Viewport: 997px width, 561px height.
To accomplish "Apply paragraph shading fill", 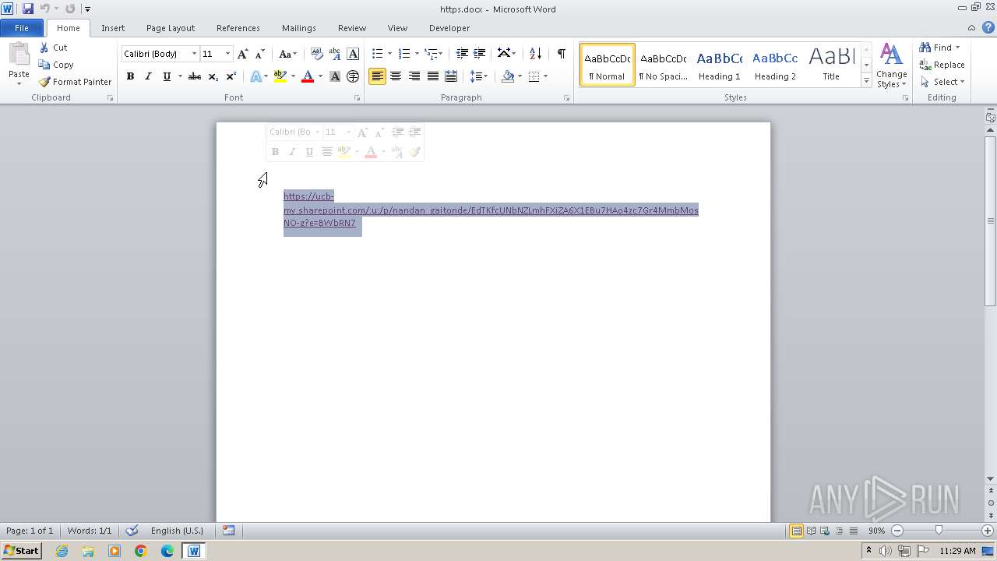I will click(508, 76).
